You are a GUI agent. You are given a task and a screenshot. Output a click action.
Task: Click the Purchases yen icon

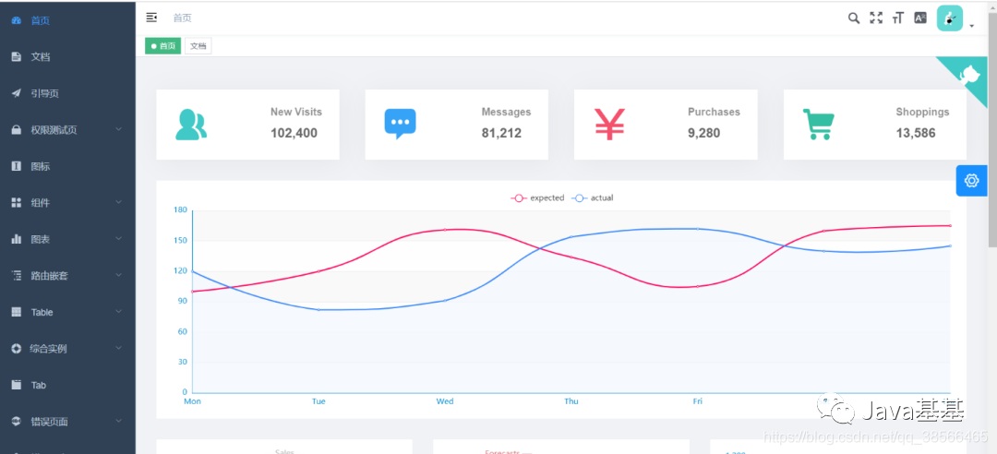(x=610, y=124)
